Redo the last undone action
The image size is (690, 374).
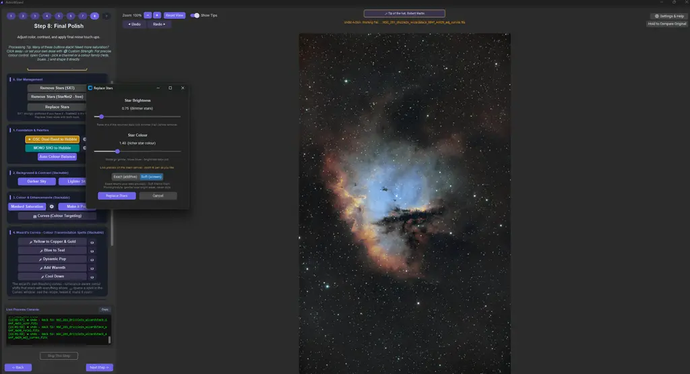coord(159,24)
